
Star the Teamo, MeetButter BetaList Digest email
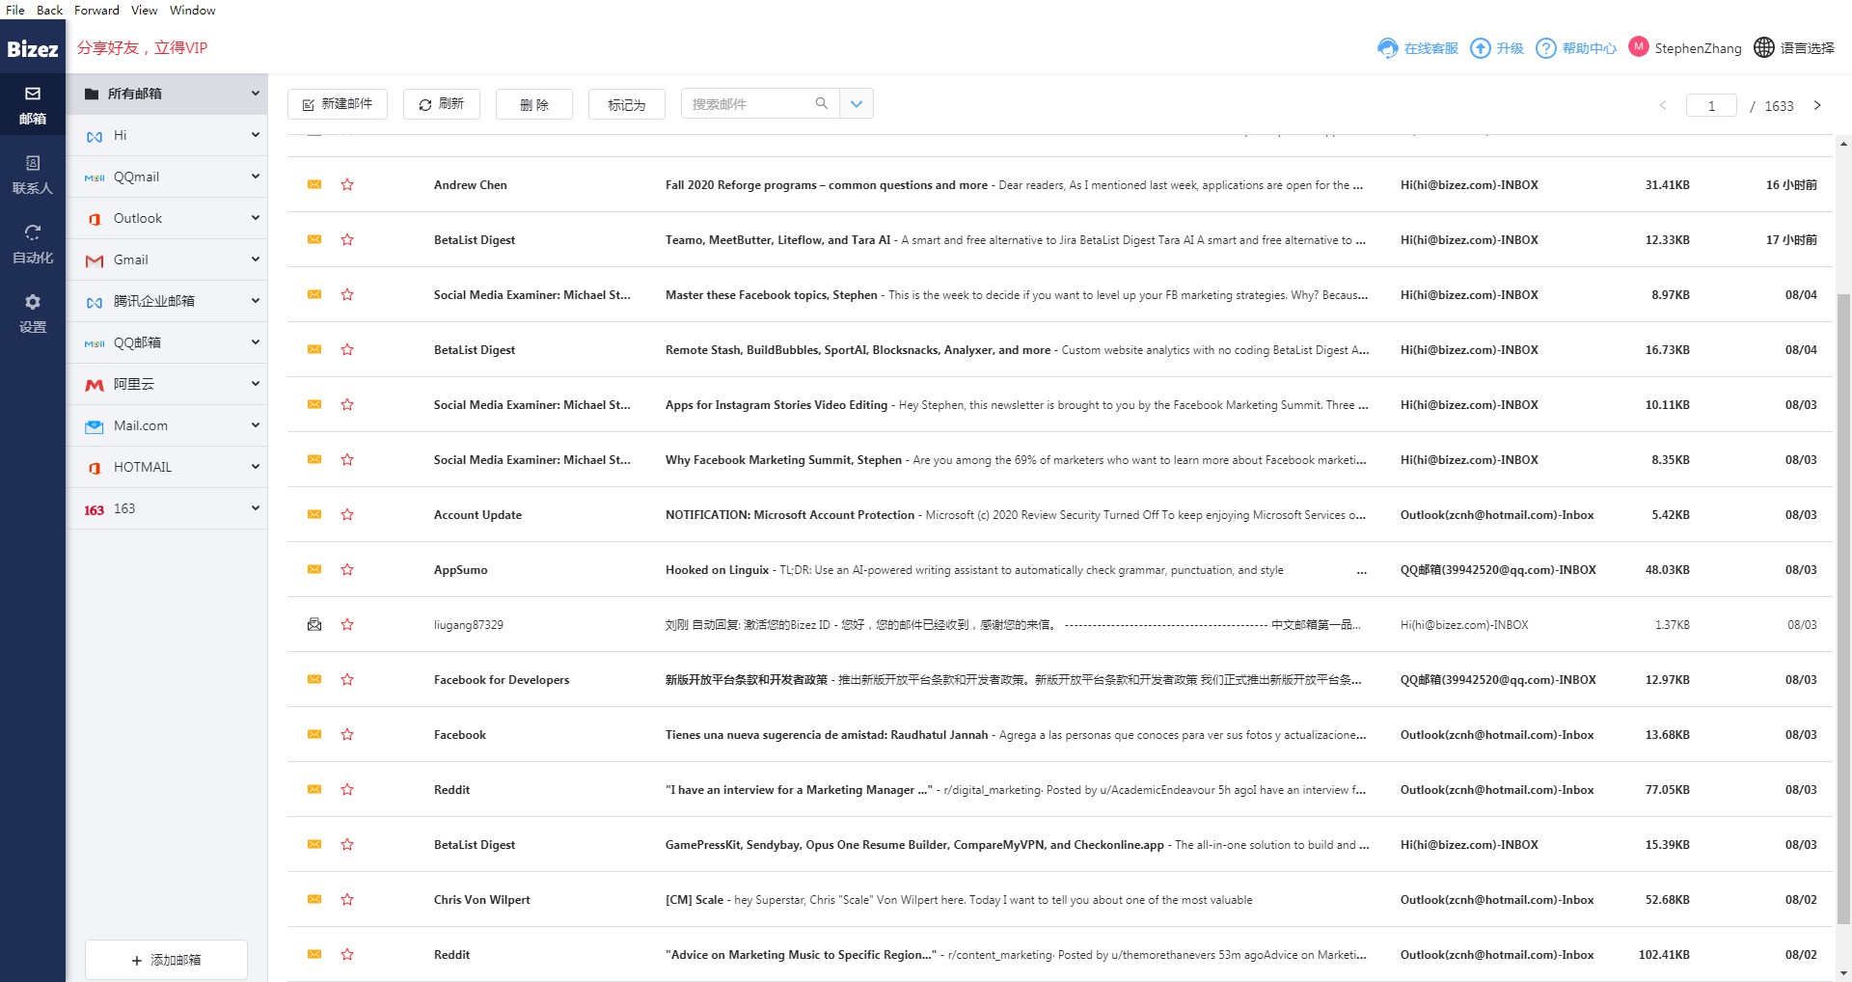coord(347,239)
